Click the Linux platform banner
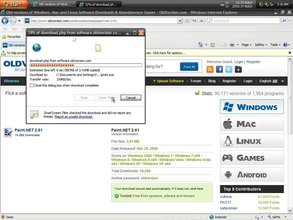Screen dimensions: 293x220 (x=252, y=140)
